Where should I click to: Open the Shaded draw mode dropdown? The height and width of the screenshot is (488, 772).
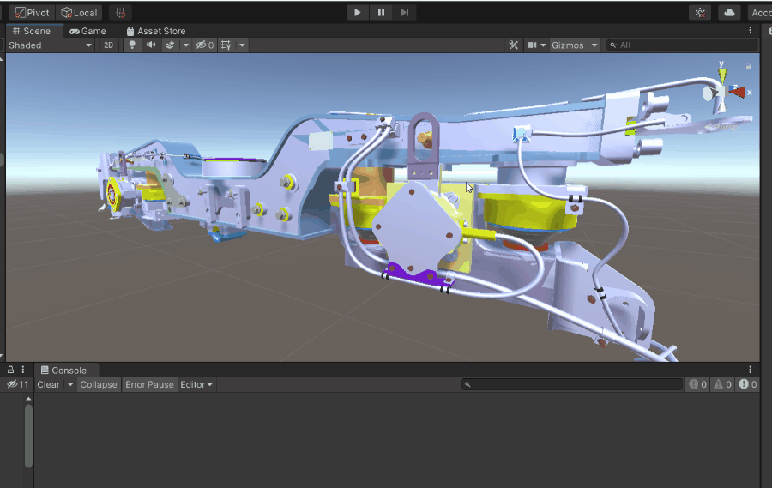click(x=50, y=45)
